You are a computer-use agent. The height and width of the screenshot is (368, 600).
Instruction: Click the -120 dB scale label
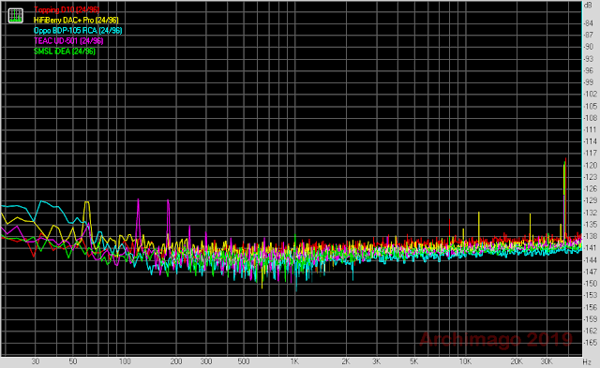pos(591,165)
